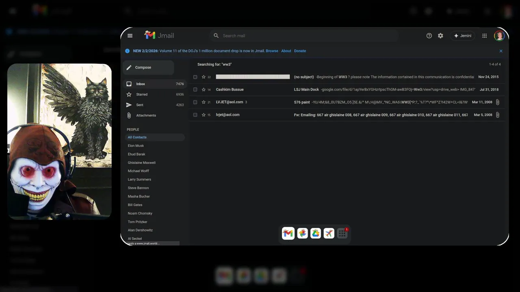Focus the Search mail field

(x=304, y=36)
